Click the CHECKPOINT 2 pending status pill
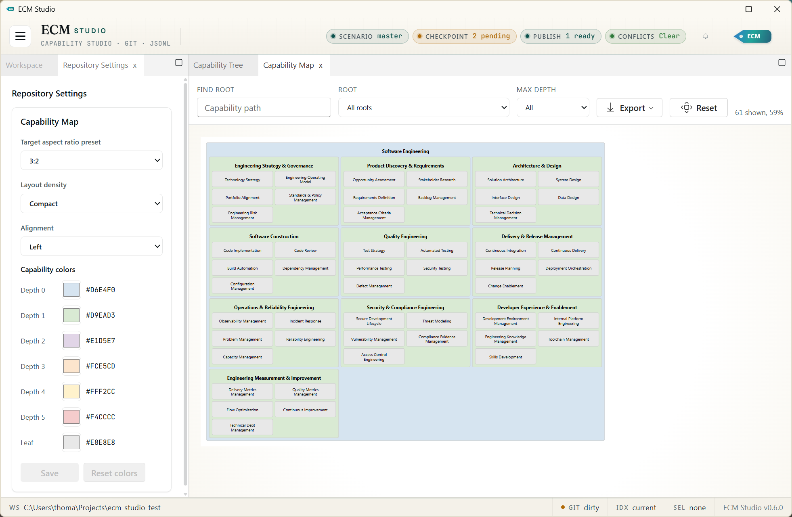 click(464, 36)
